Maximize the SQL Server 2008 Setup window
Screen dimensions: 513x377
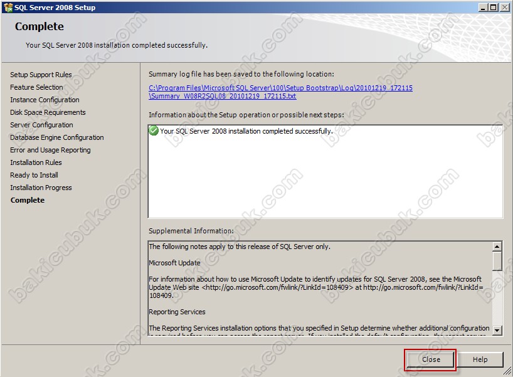493,7
